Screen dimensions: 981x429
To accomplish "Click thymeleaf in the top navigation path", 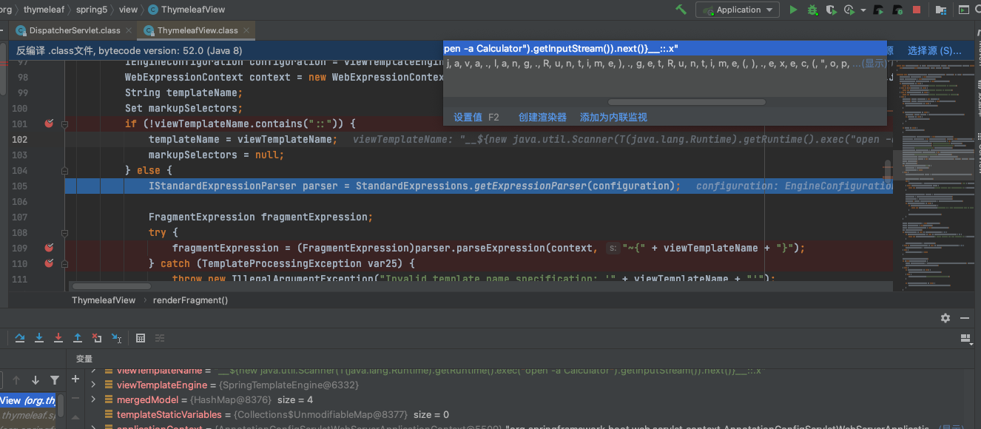I will (x=43, y=10).
